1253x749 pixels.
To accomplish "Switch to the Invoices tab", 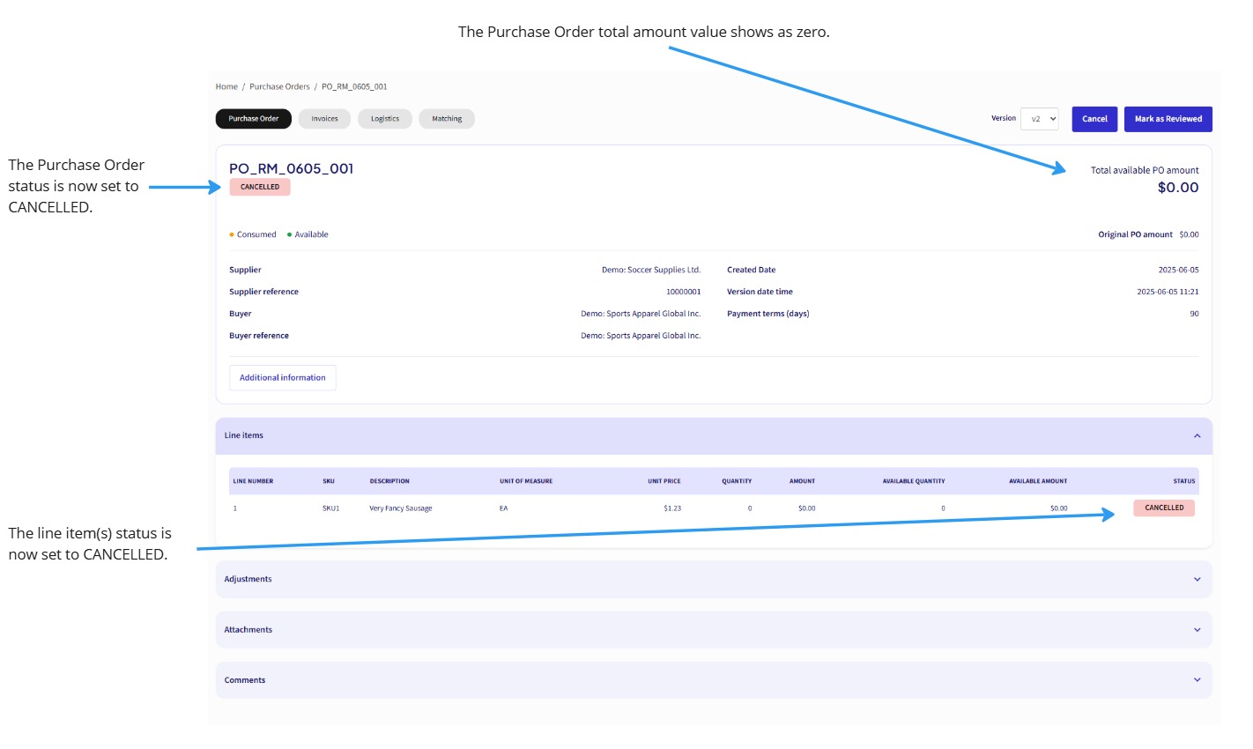I will [323, 118].
